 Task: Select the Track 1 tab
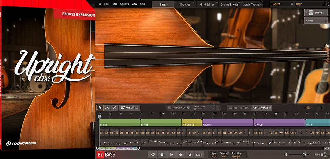tap(308, 108)
